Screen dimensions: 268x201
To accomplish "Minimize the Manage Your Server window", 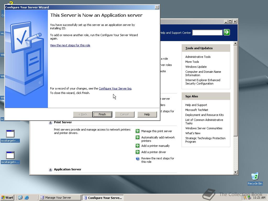I will pyautogui.click(x=226, y=22).
